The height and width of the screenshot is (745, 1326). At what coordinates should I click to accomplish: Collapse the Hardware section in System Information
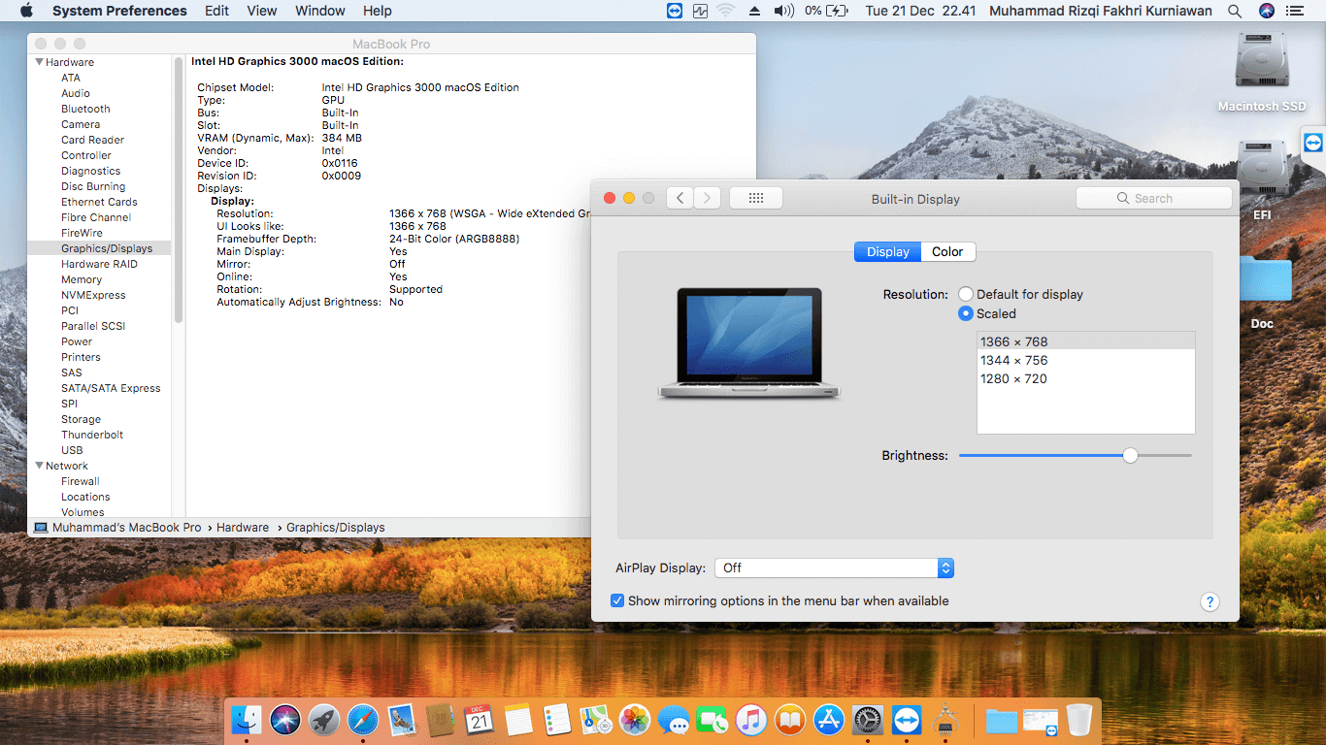pos(39,61)
